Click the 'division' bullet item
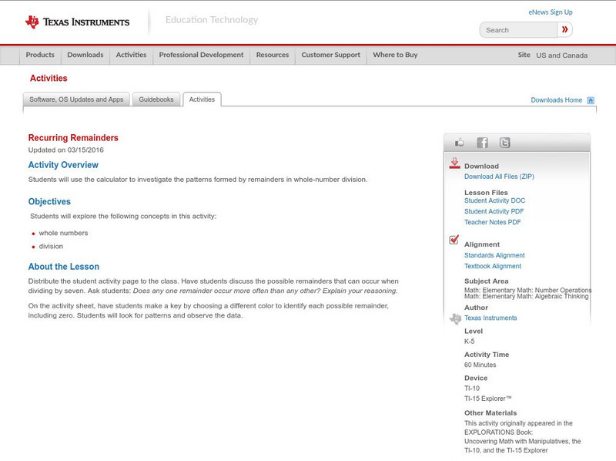The image size is (616, 461). click(x=51, y=246)
